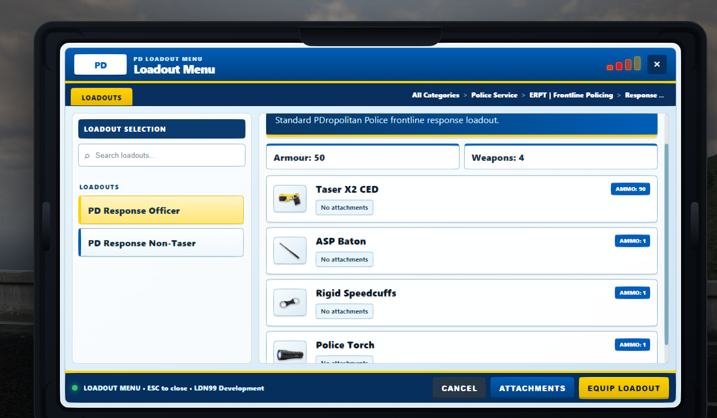Viewport: 717px width, 418px height.
Task: Click the ASP Baton icon
Action: pyautogui.click(x=290, y=251)
